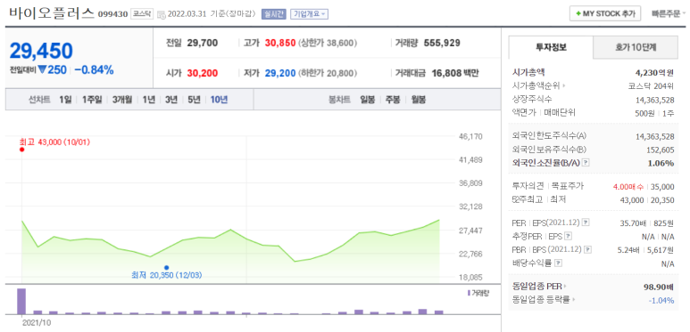Open help icon next to PER | EPS(2021.12)
The width and height of the screenshot is (690, 332).
tap(586, 223)
